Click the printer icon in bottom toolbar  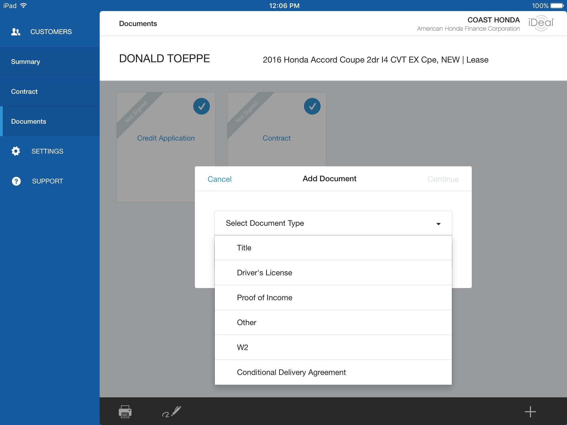125,411
